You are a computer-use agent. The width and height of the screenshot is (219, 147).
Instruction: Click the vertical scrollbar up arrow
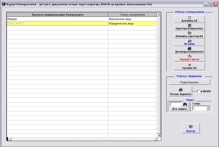(159, 14)
